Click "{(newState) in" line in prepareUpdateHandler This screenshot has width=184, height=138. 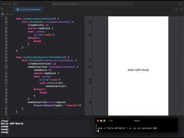[x=38, y=25]
